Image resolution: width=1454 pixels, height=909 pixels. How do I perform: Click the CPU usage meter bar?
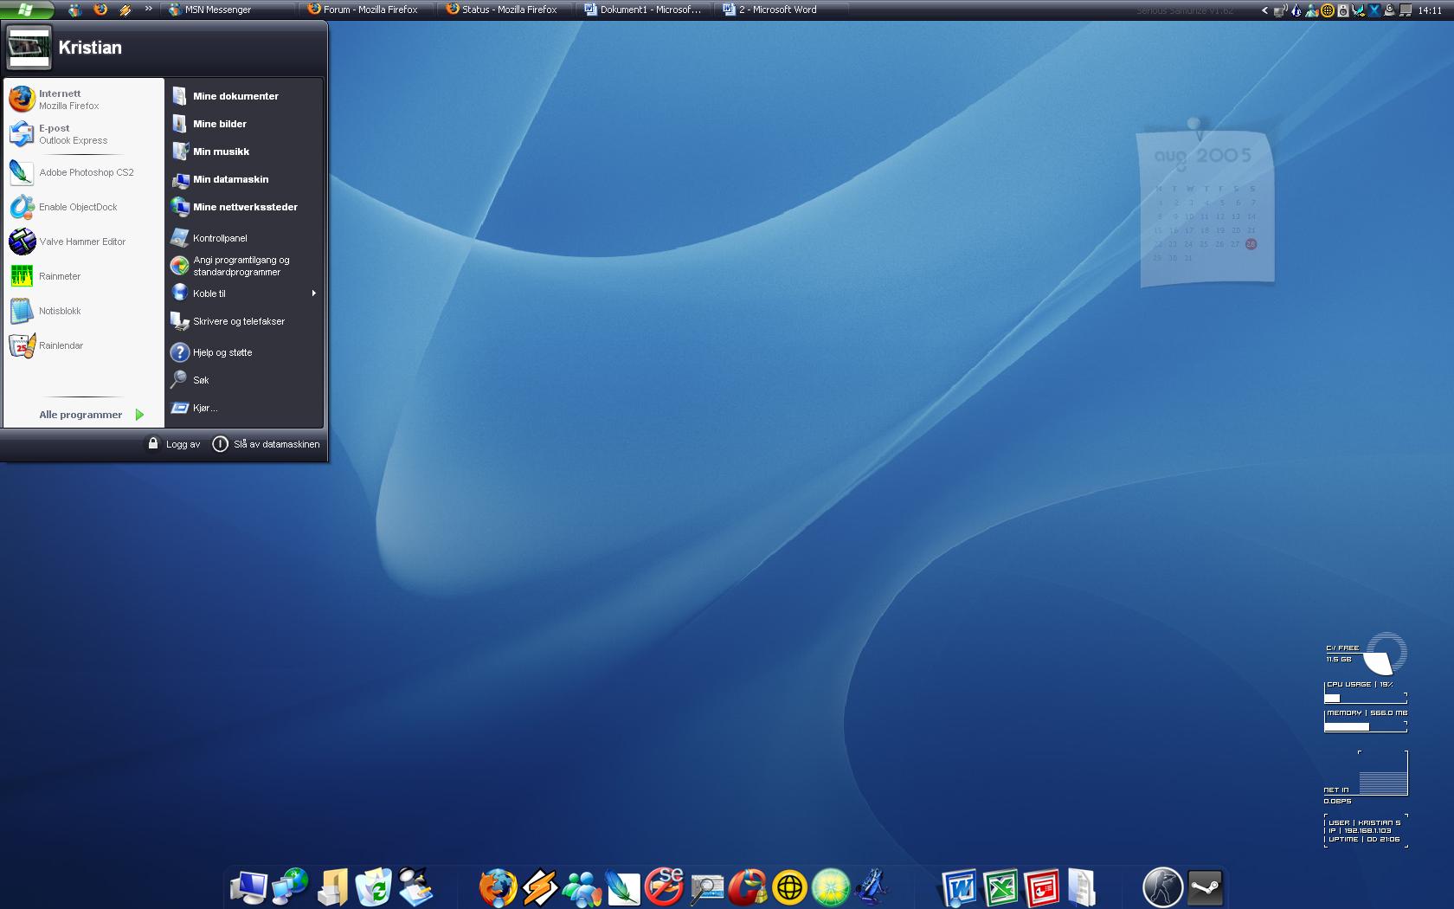point(1365,697)
